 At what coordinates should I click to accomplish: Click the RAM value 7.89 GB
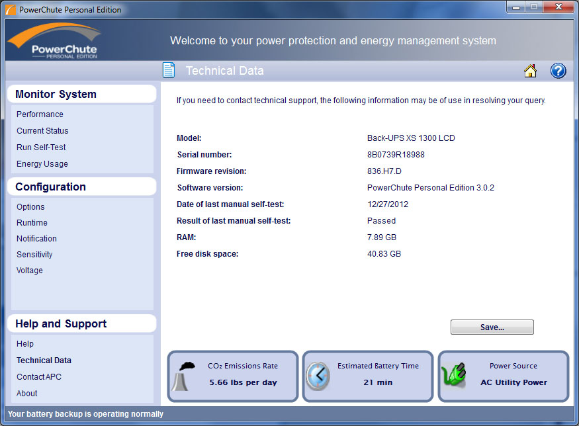coord(382,237)
